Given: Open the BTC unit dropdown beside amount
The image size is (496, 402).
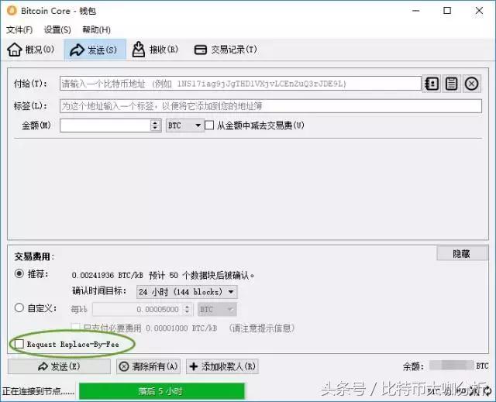Looking at the screenshot, I should click(x=184, y=125).
